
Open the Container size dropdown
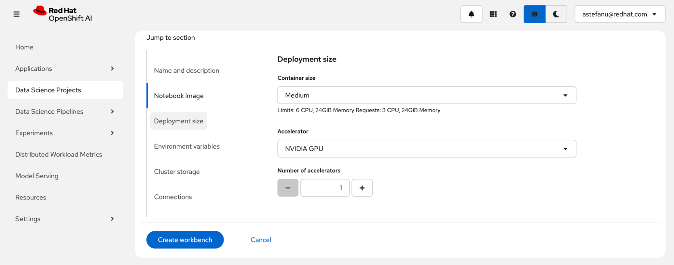pos(426,95)
